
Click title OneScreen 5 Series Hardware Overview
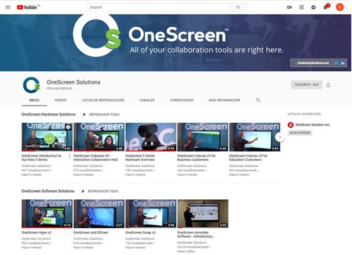point(140,158)
